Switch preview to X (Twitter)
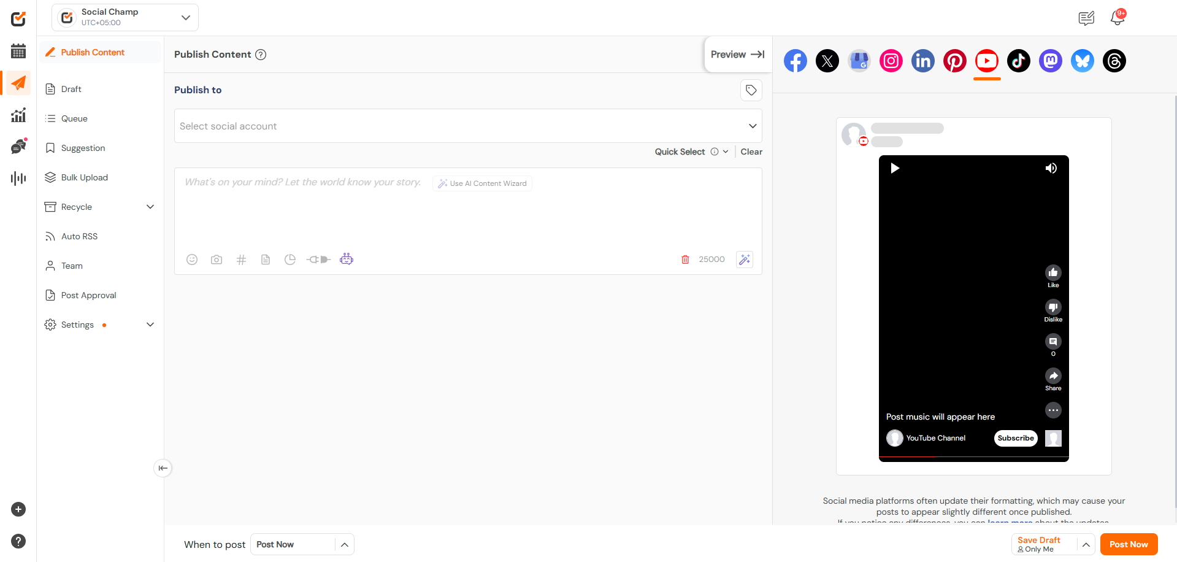The width and height of the screenshot is (1177, 562). [827, 61]
